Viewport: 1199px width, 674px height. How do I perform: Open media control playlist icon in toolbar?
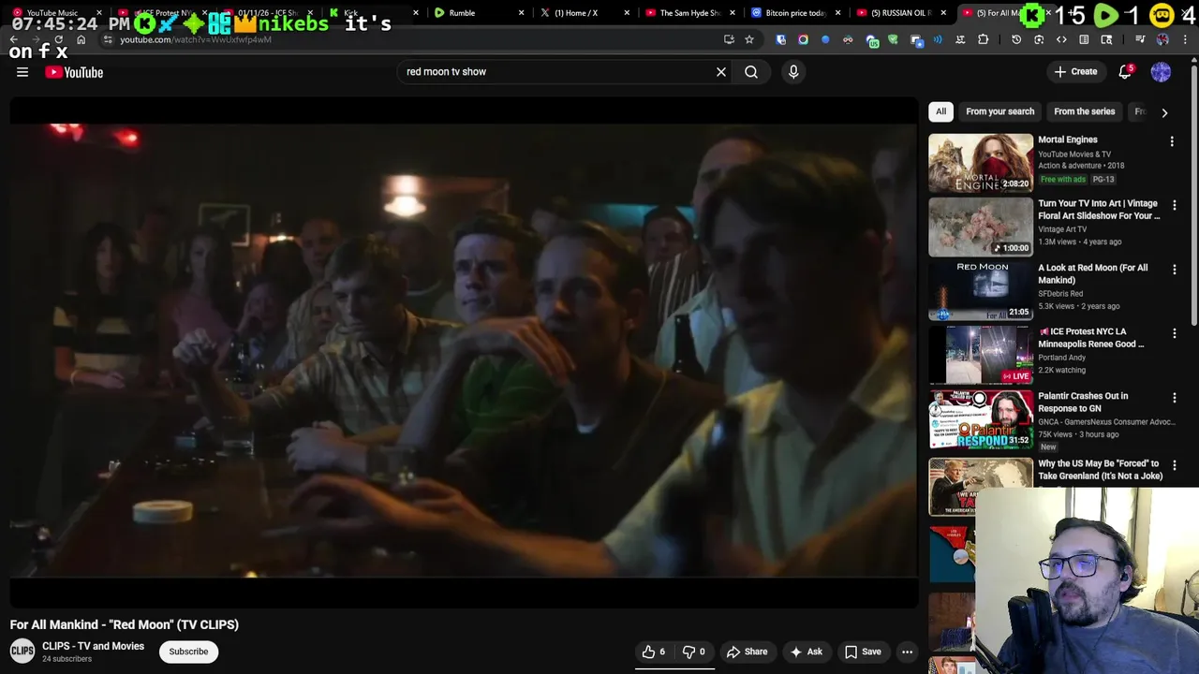coord(1140,39)
